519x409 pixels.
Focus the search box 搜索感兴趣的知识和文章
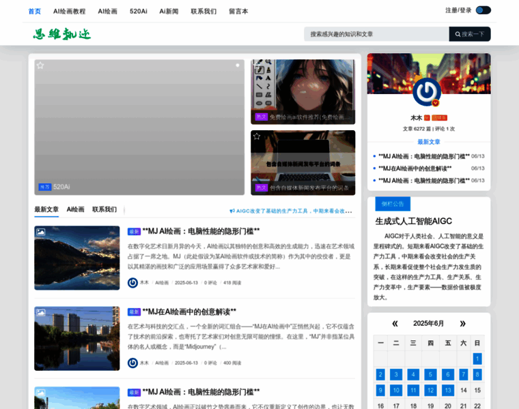pyautogui.click(x=376, y=34)
